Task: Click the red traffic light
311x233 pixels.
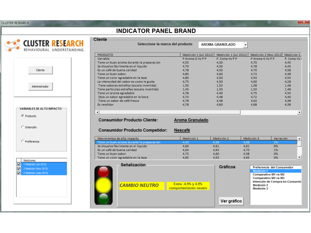Action: (x=103, y=171)
